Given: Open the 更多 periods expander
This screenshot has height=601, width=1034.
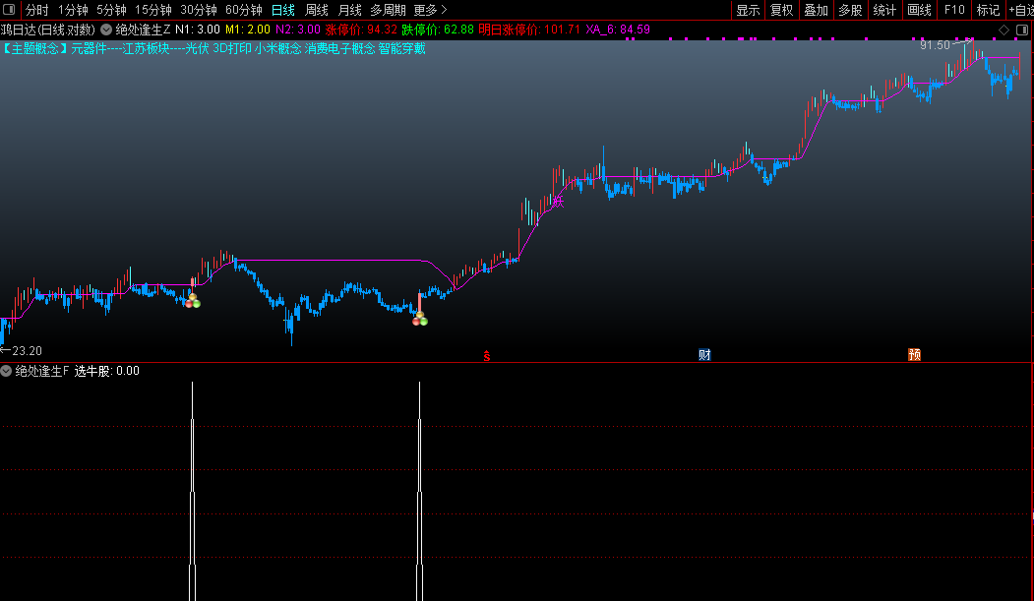Looking at the screenshot, I should (430, 10).
